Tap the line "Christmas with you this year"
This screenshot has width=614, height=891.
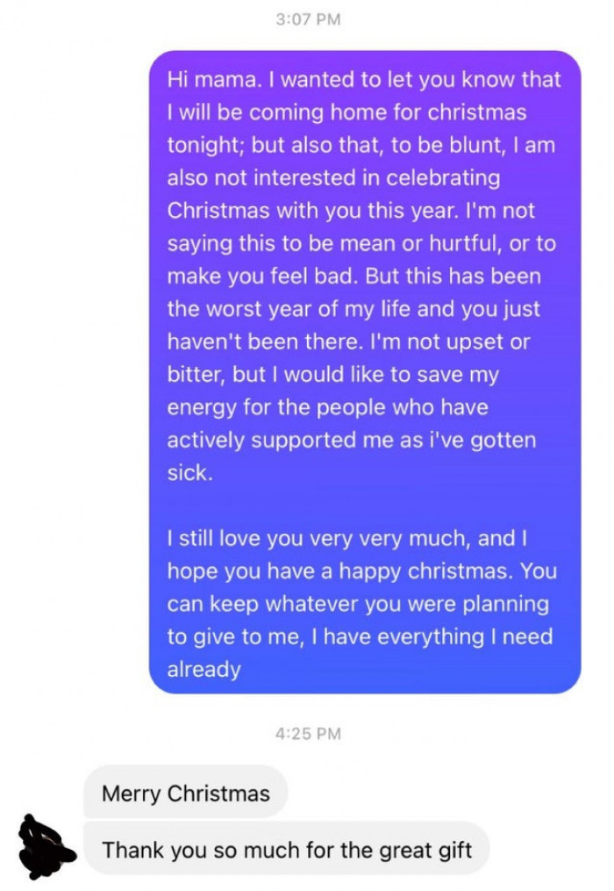(351, 211)
